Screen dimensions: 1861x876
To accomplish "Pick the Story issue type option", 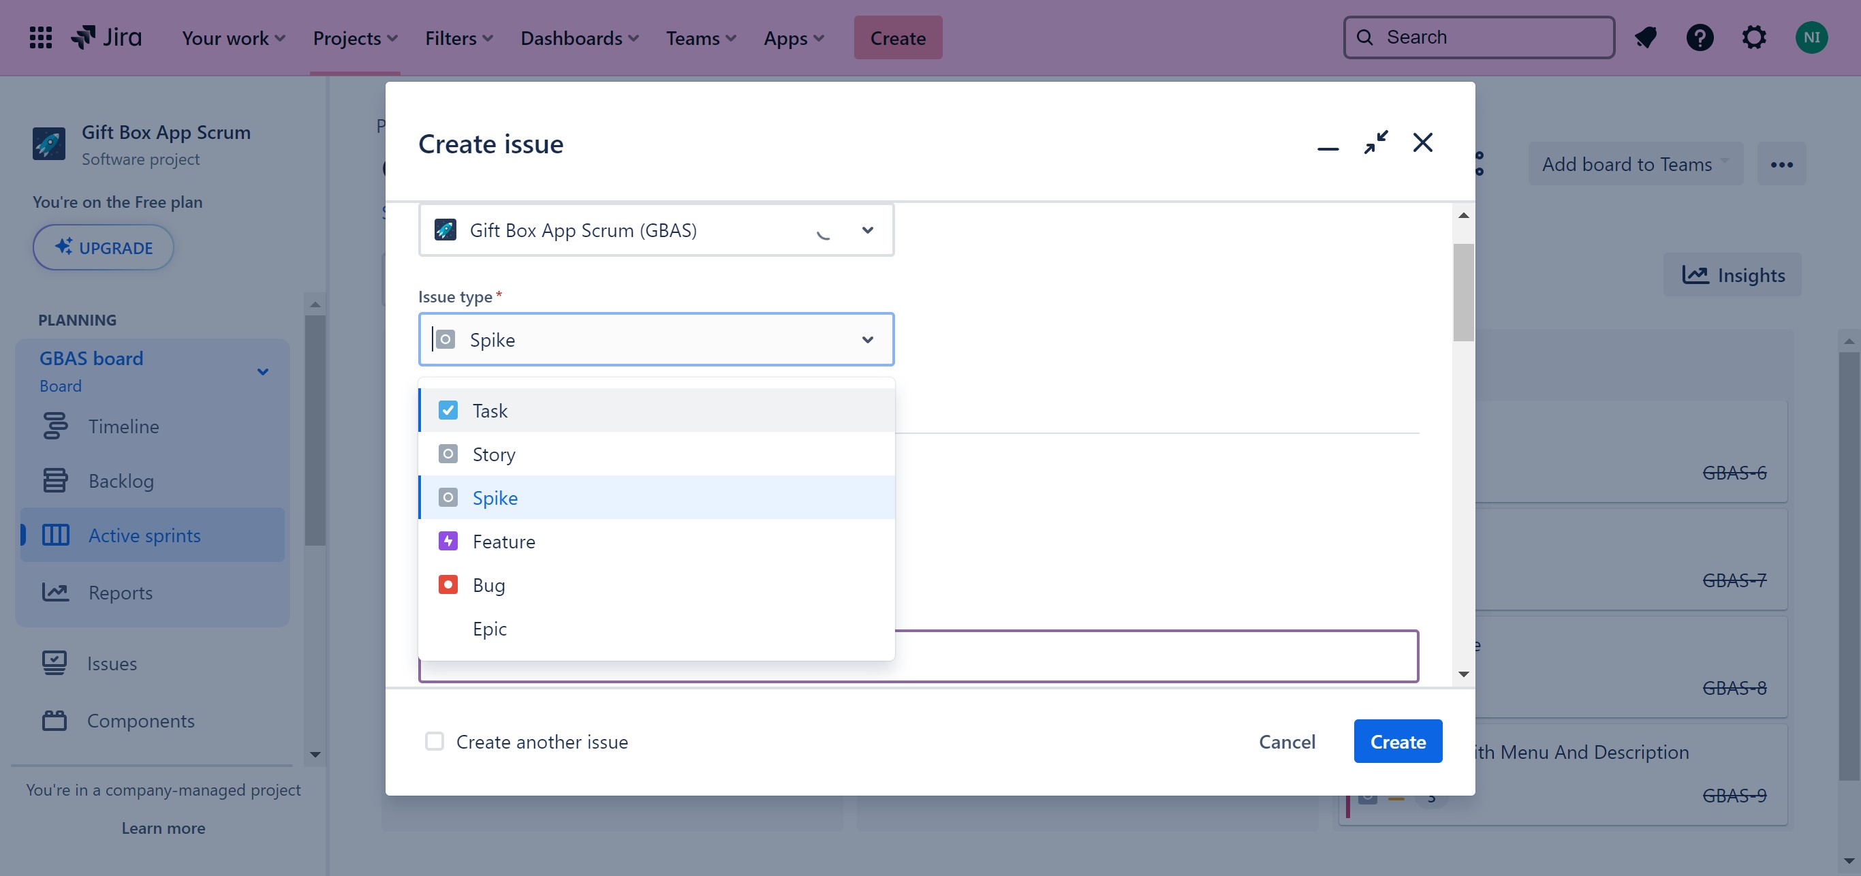I will [493, 454].
